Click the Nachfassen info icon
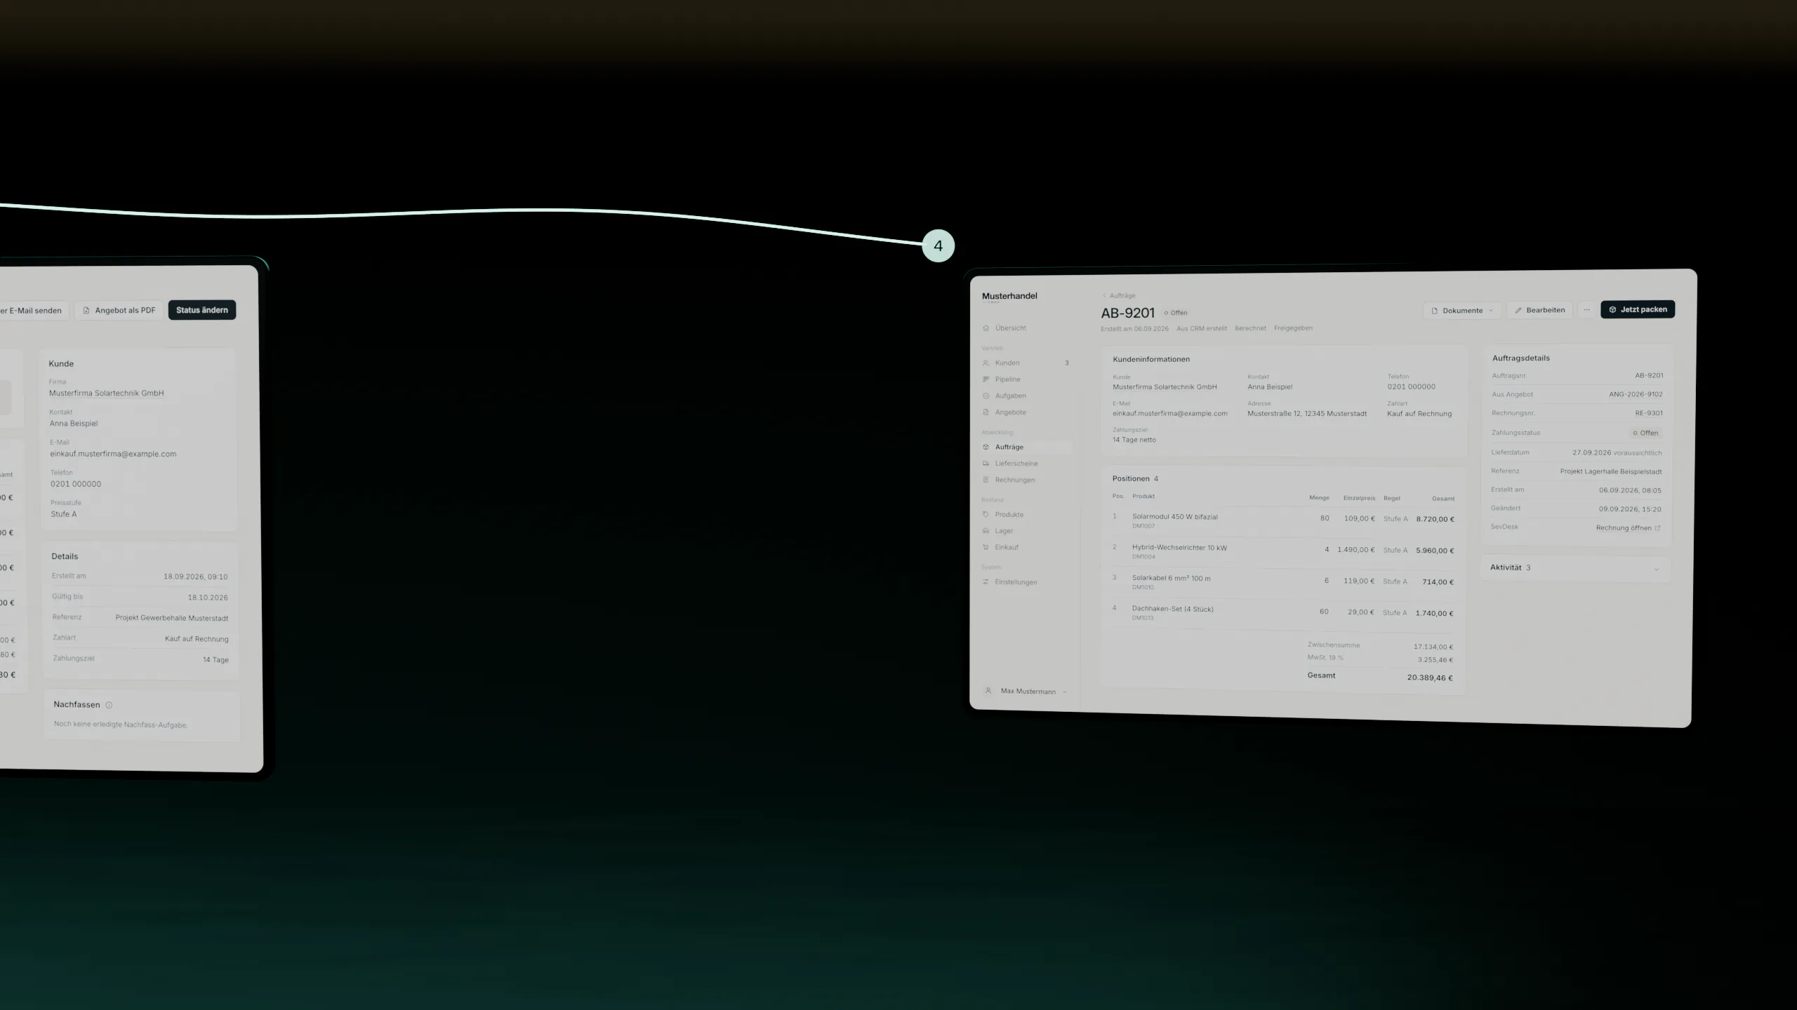 [109, 706]
